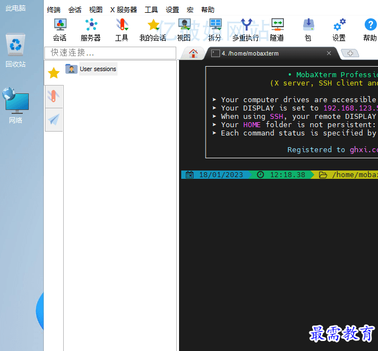Click the 拆分 (Split) toolbar icon

click(215, 30)
